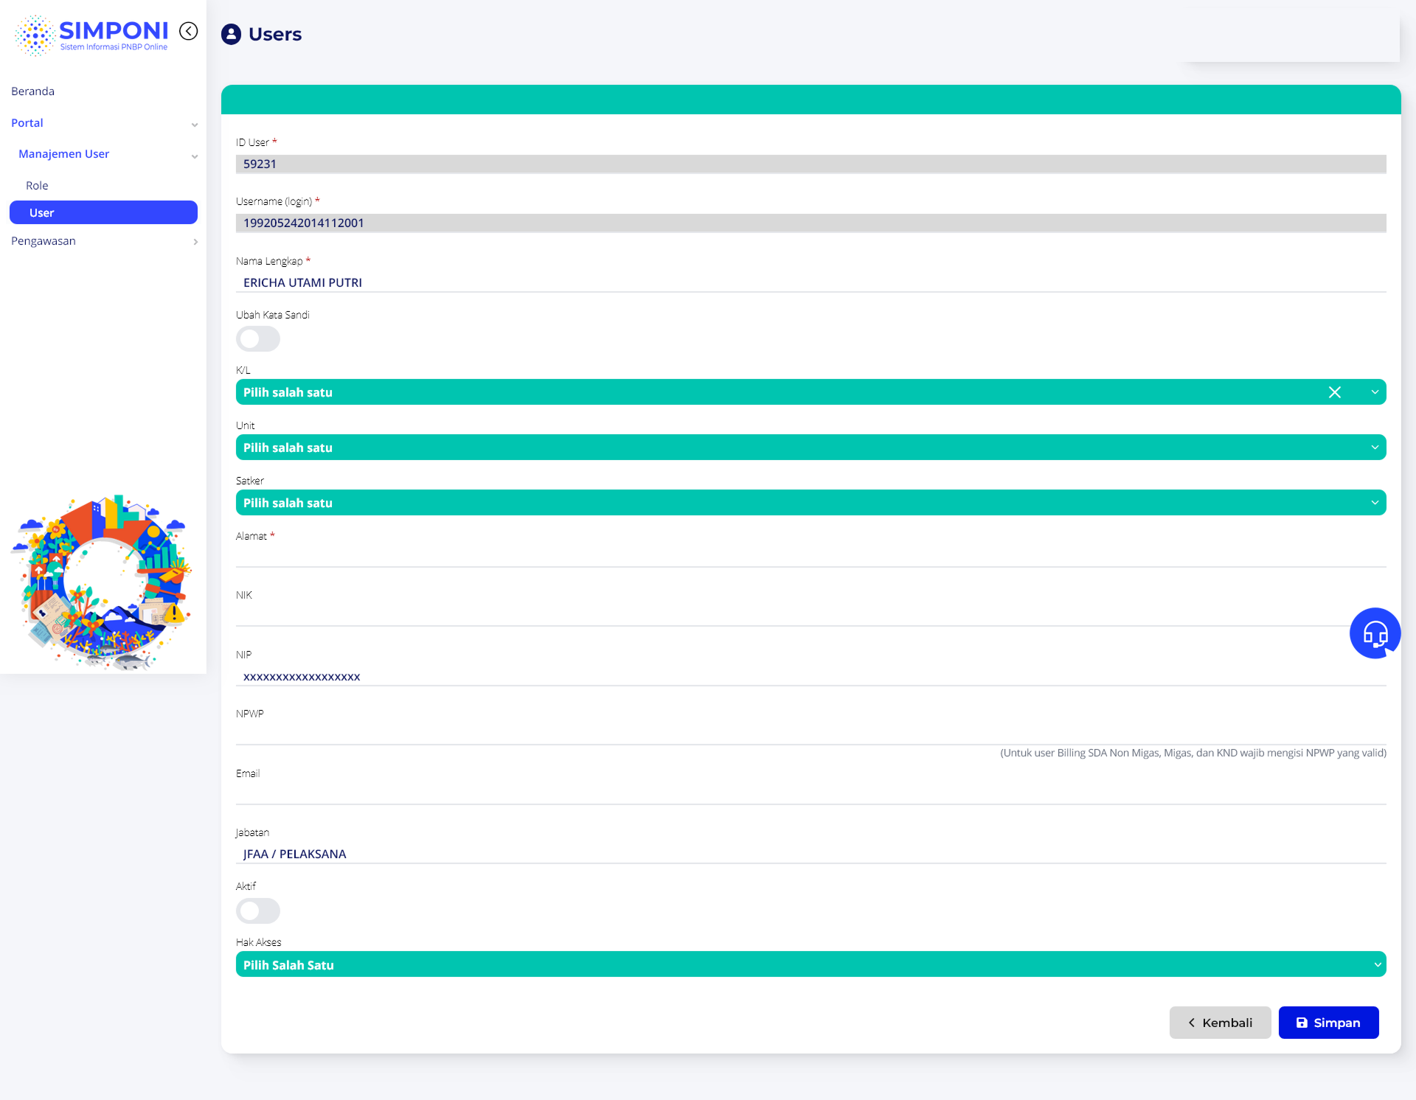1416x1100 pixels.
Task: Open the Satker dropdown
Action: [811, 503]
